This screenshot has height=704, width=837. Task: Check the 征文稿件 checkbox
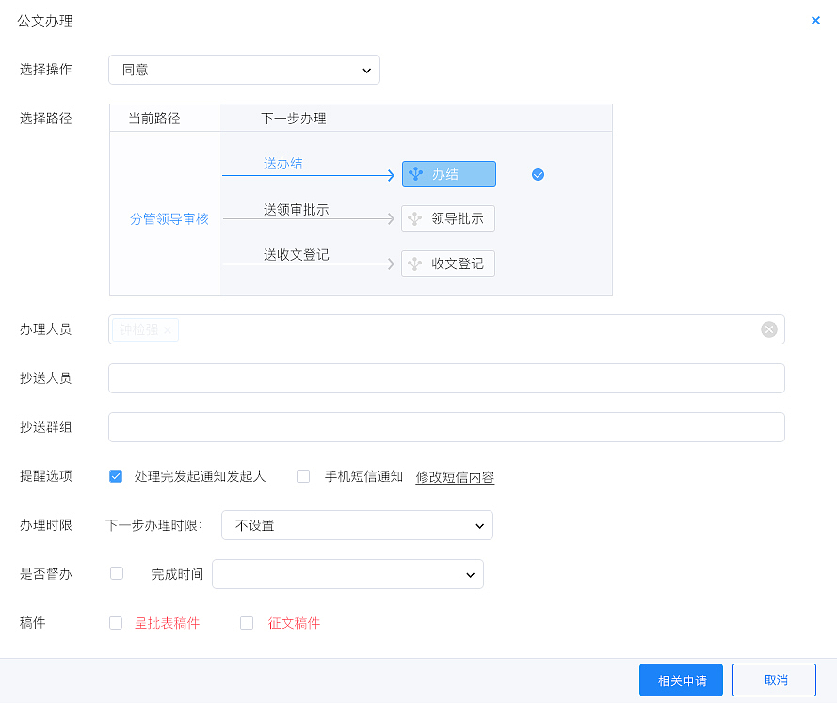point(247,623)
